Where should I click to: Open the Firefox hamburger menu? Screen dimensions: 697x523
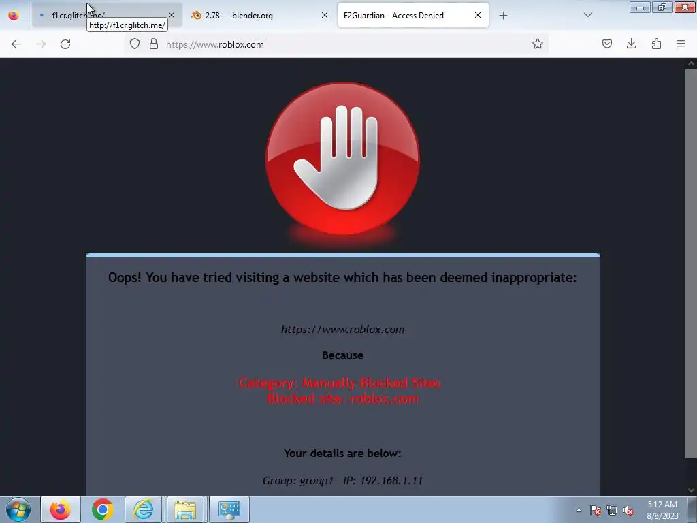[x=681, y=44]
